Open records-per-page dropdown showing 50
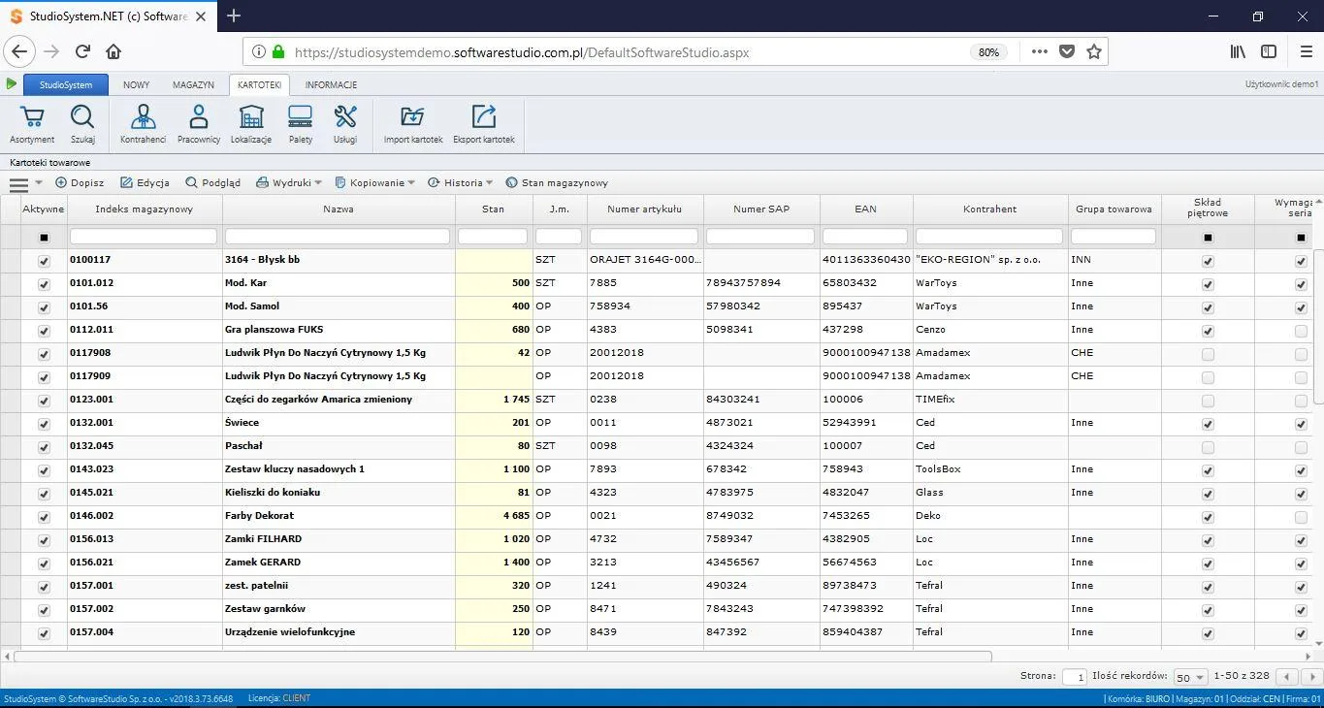The image size is (1324, 708). click(1190, 677)
